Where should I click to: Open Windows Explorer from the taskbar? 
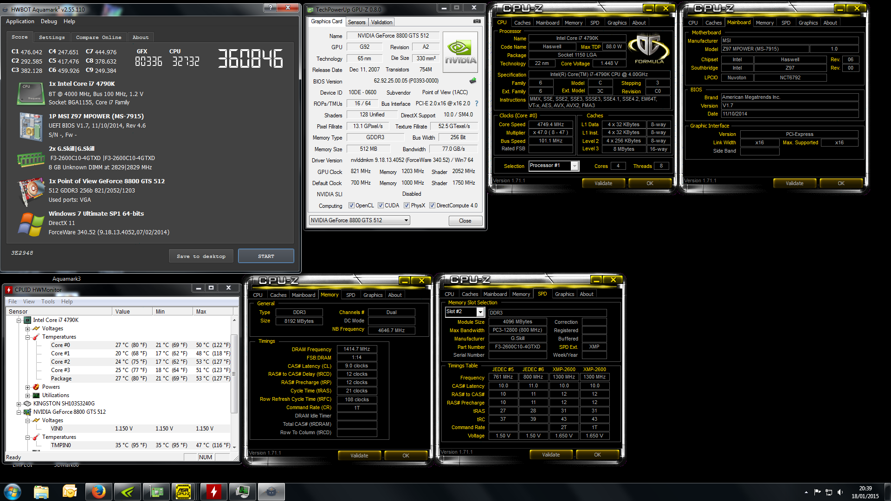click(41, 491)
